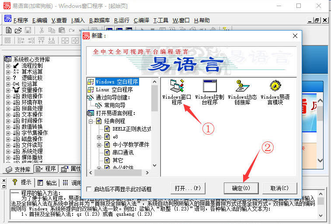Viewport: 331px width, 224px height.
Task: Click the open file toolbar icon
Action: [18, 30]
